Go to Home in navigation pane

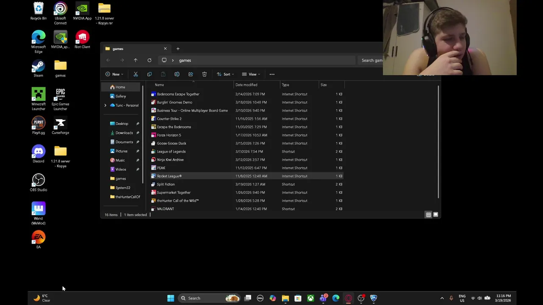click(120, 87)
